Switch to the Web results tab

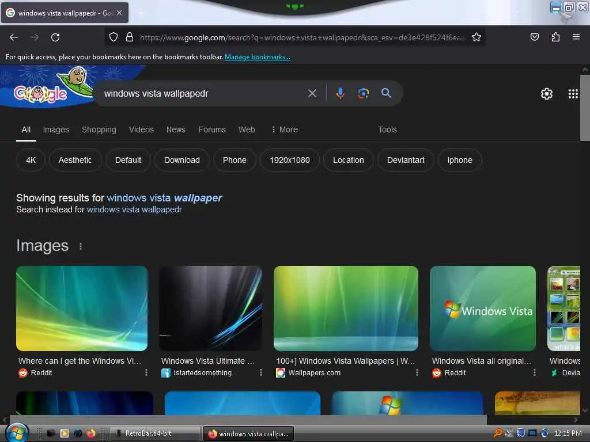click(247, 129)
